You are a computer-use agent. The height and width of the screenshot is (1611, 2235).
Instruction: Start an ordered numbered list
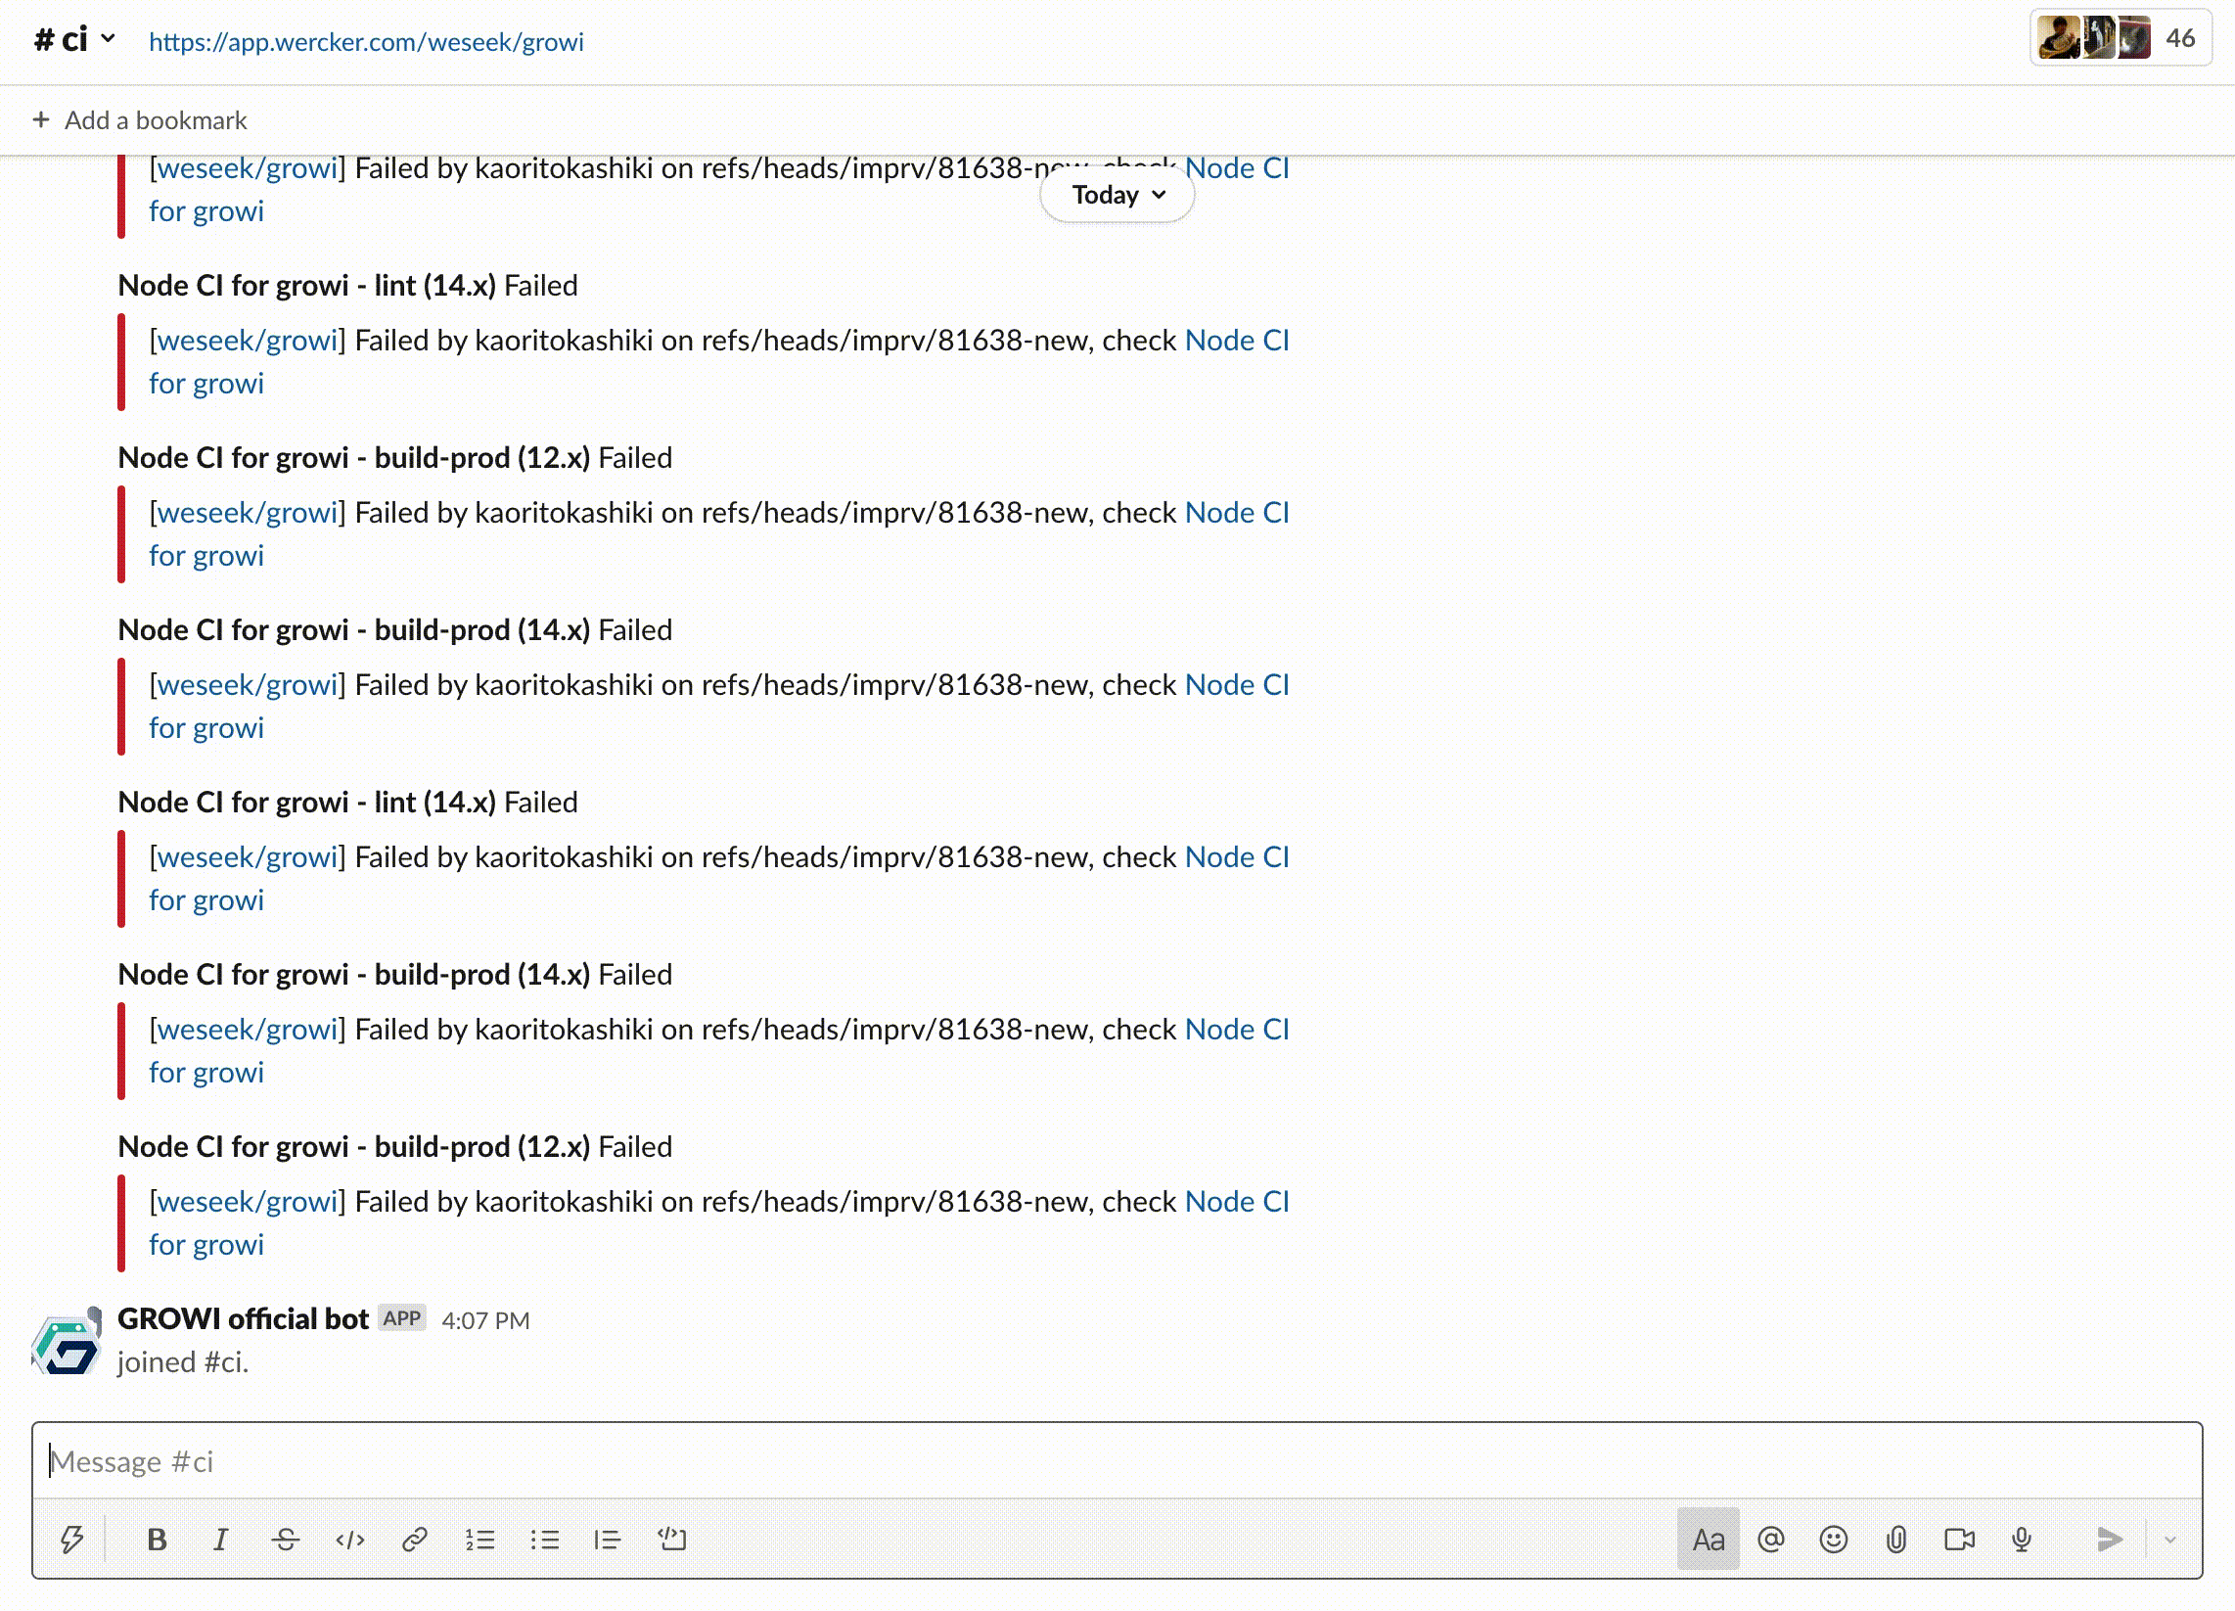point(479,1539)
